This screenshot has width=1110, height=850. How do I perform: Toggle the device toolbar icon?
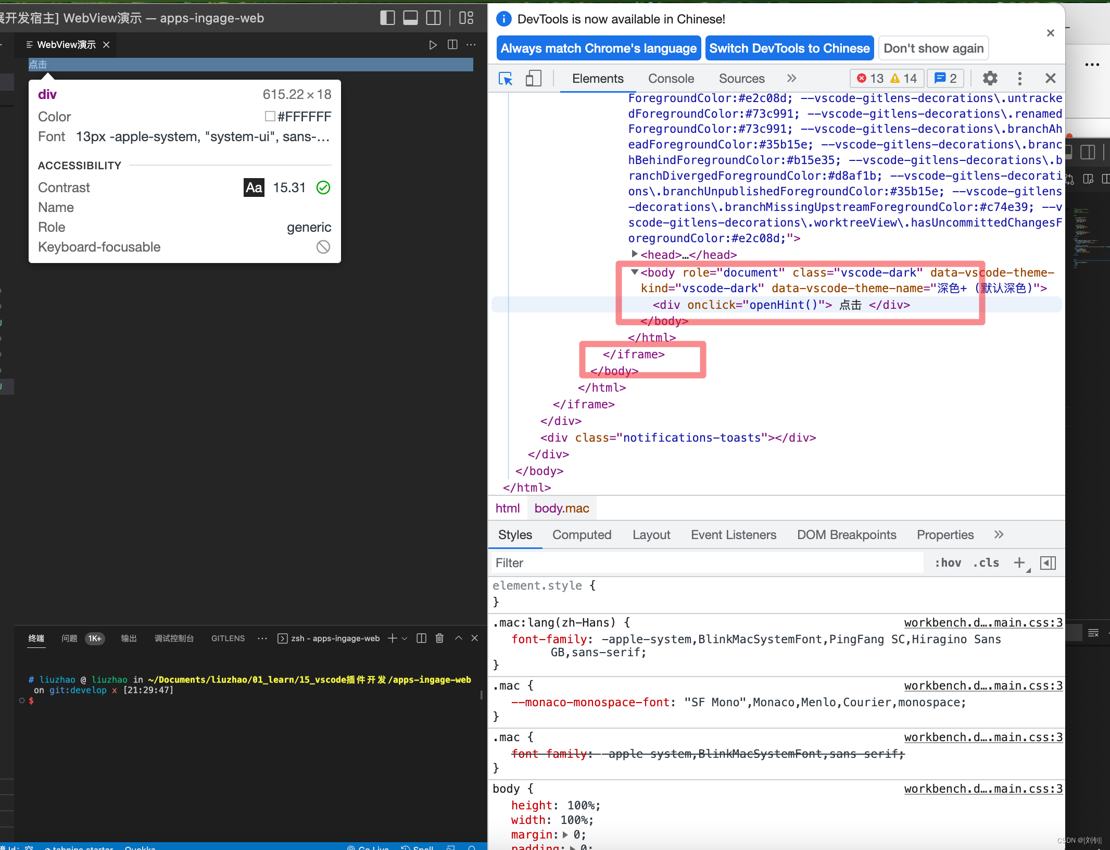[x=533, y=79]
